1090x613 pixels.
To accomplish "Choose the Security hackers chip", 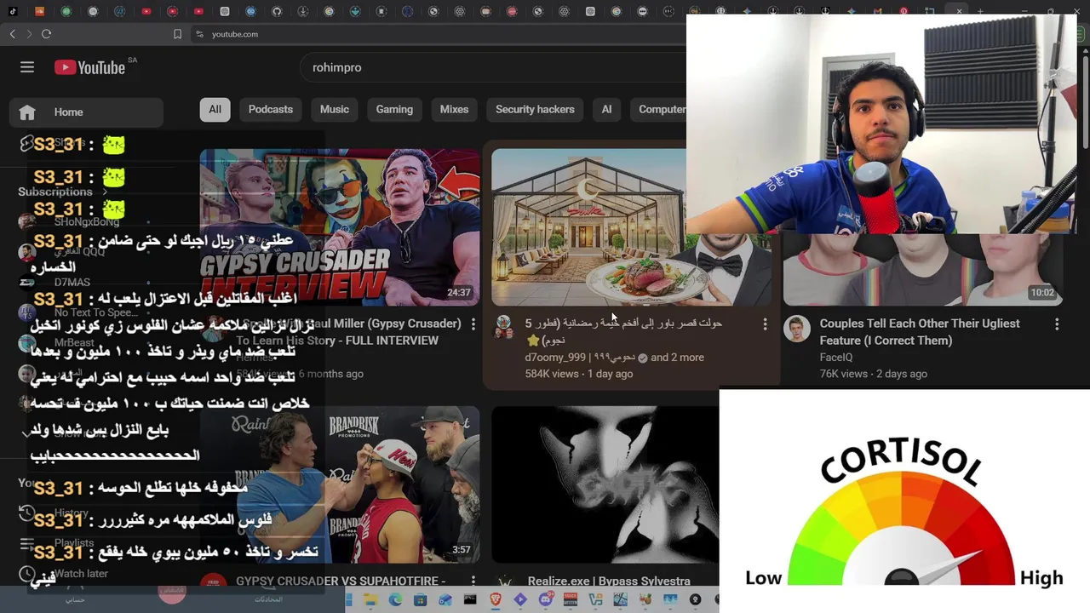I will point(535,109).
